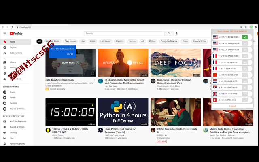
Task: Select the Lo-fi music filter chip
Action: [105, 41]
